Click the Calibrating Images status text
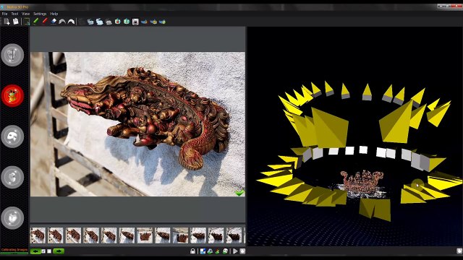Image resolution: width=463 pixels, height=260 pixels. 14,250
